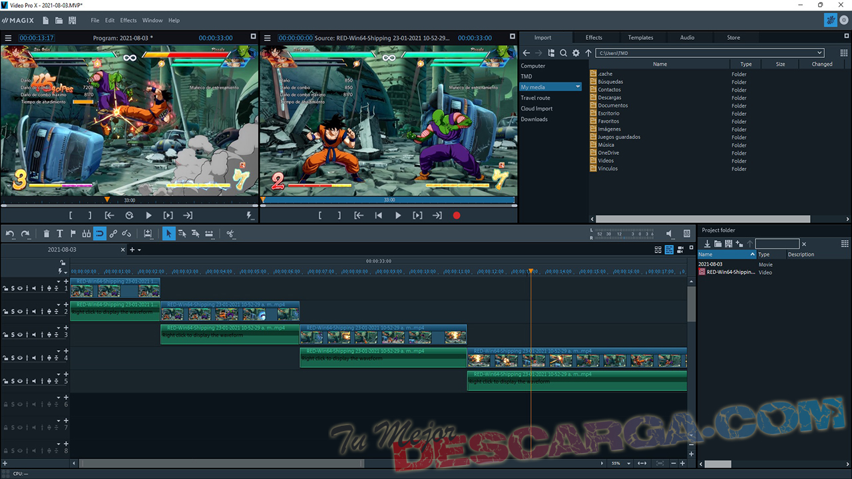The image size is (852, 479).
Task: Click the speaker volume icon near peak meter
Action: [670, 234]
